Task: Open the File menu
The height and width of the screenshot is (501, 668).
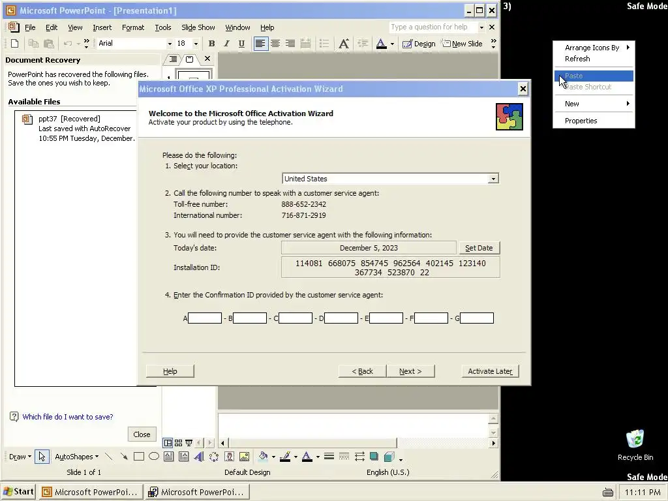Action: pos(30,27)
